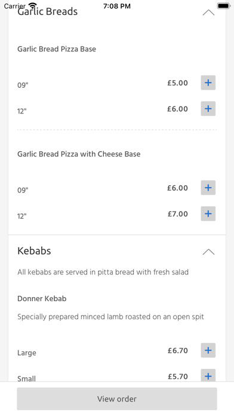Tap the View order button

(x=117, y=399)
